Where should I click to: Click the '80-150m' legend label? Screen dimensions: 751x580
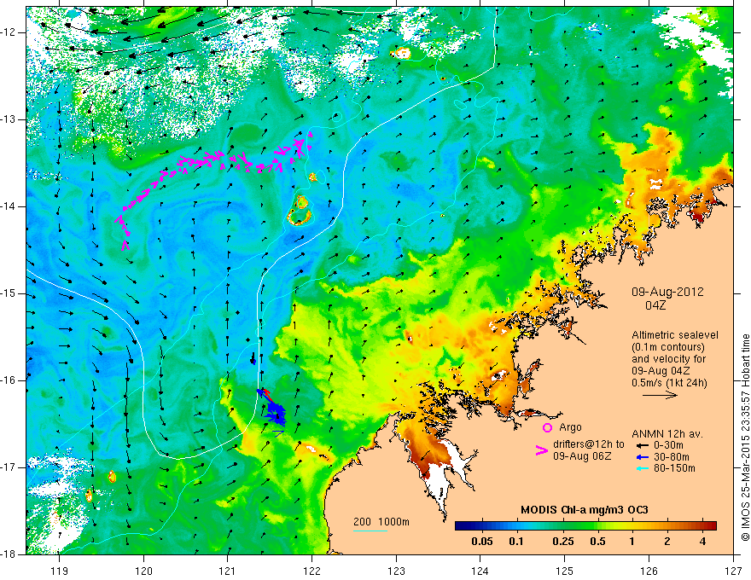674,468
